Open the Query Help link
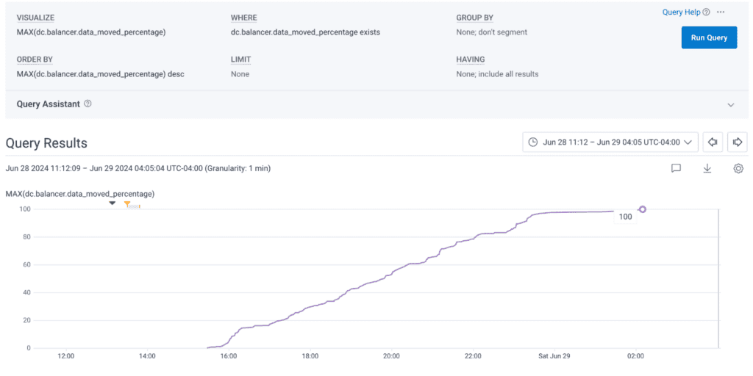The width and height of the screenshot is (753, 376). pyautogui.click(x=681, y=12)
